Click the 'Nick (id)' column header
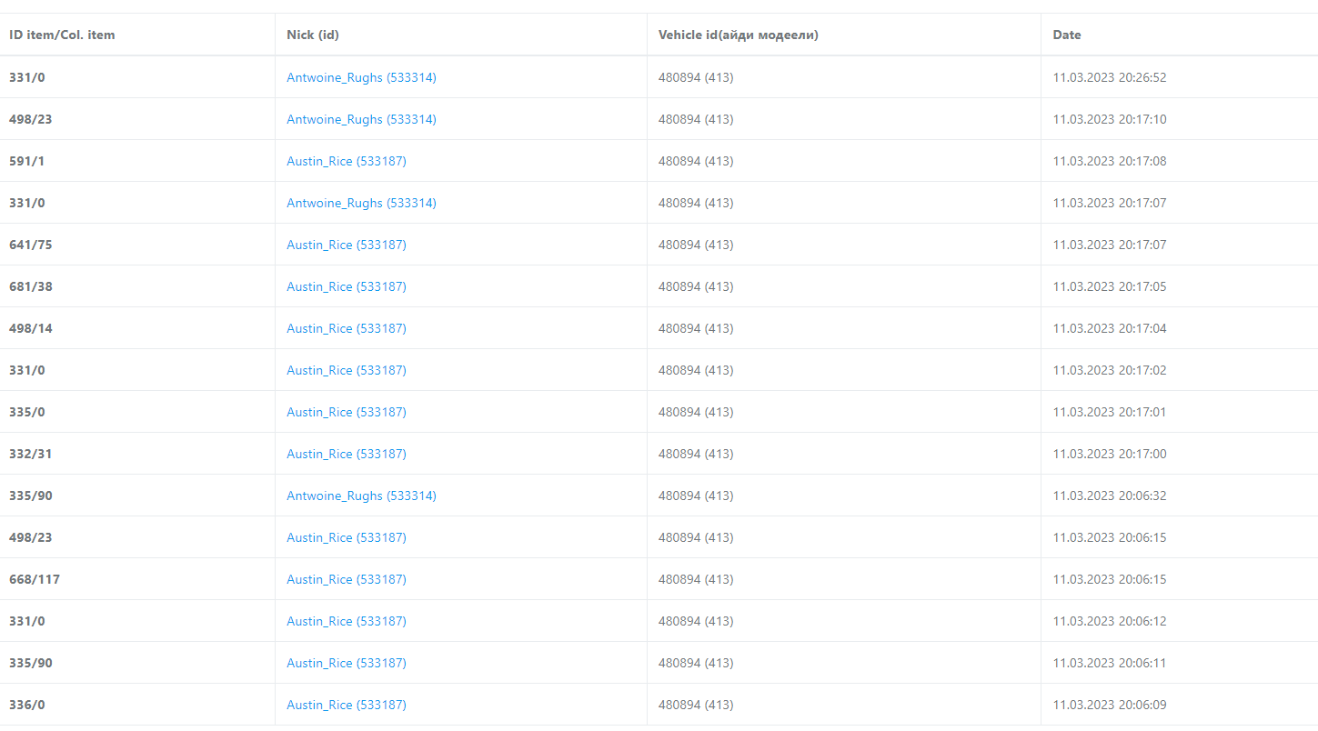 (313, 35)
